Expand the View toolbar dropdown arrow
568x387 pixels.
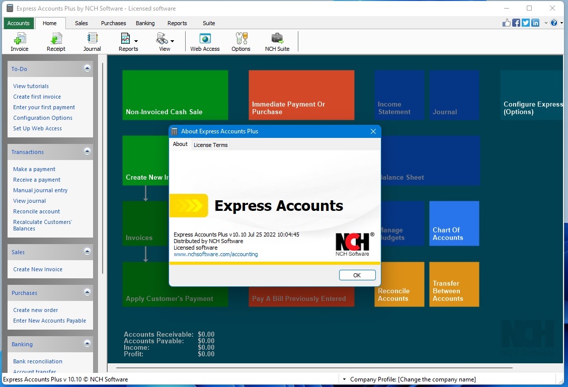pyautogui.click(x=173, y=41)
